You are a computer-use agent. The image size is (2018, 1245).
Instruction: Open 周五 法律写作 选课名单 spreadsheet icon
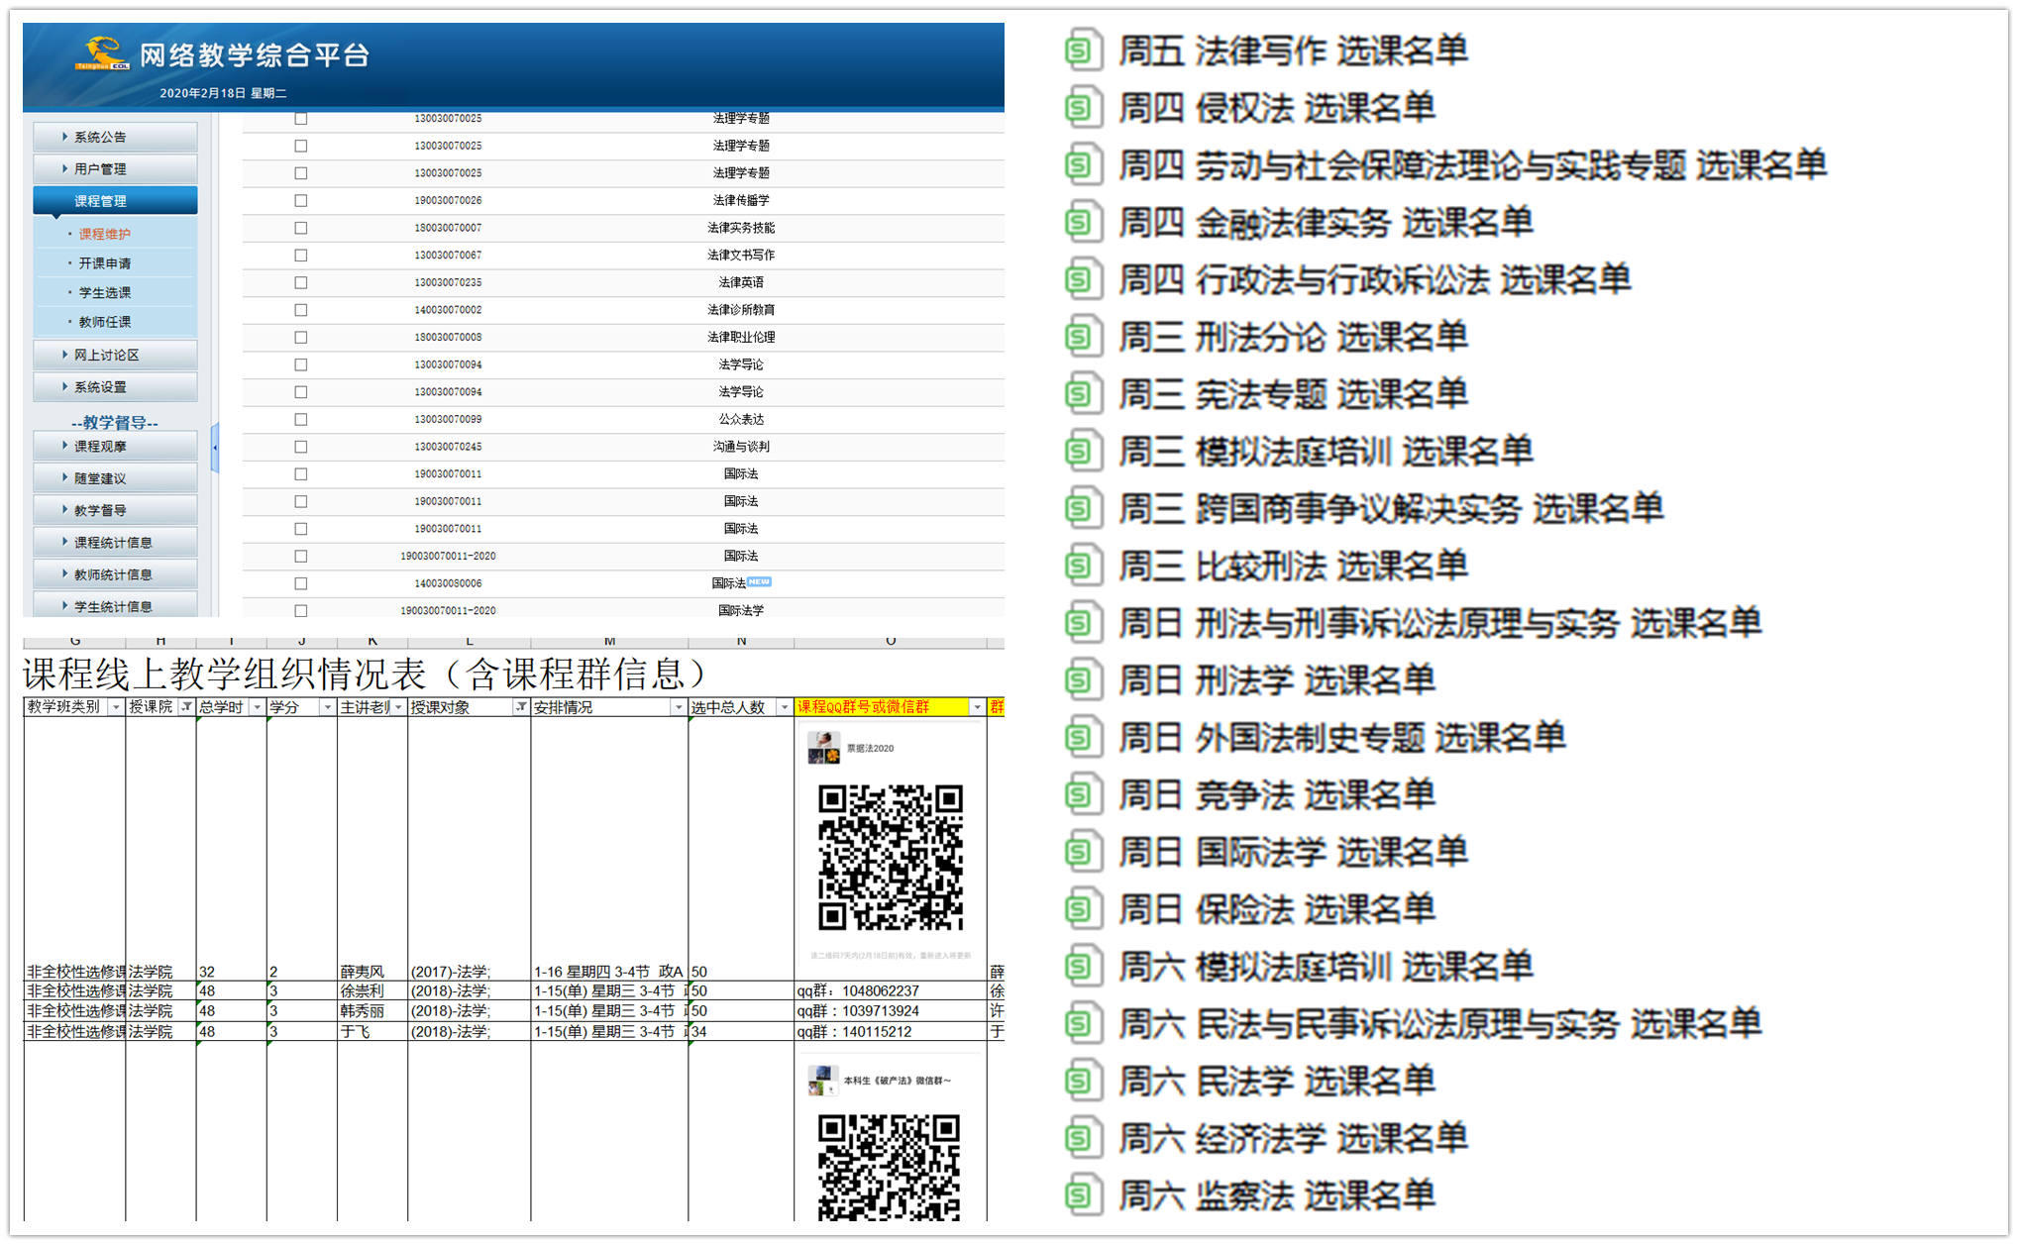[x=1083, y=50]
